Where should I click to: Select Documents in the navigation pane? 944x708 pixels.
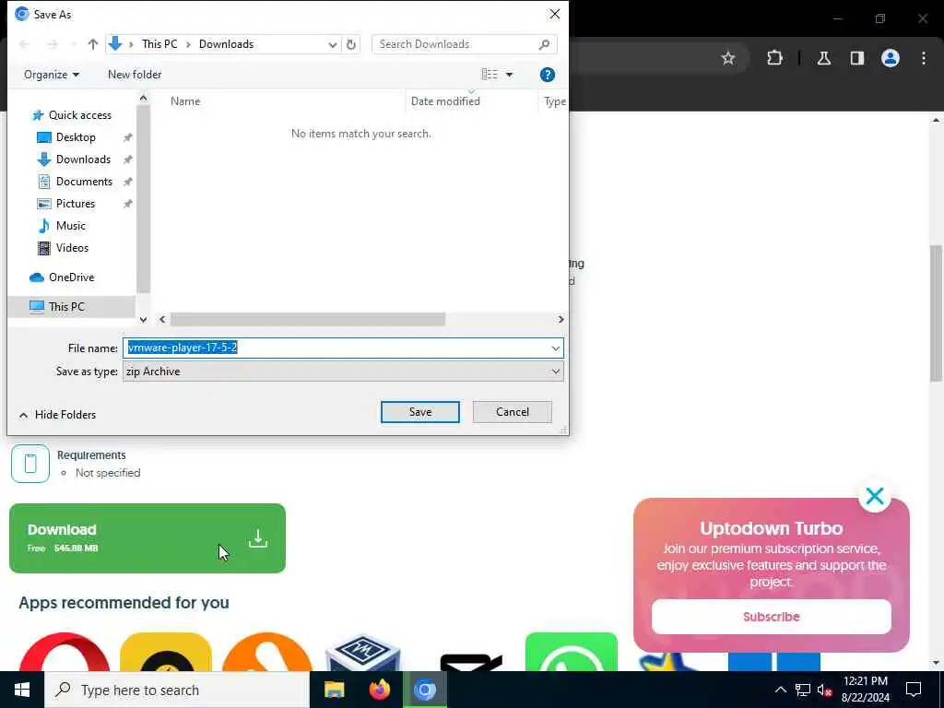pyautogui.click(x=84, y=182)
